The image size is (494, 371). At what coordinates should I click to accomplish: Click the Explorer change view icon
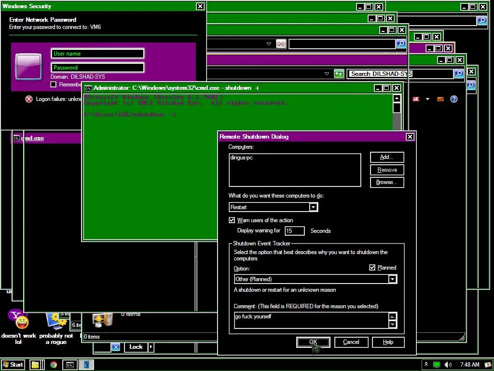point(416,99)
